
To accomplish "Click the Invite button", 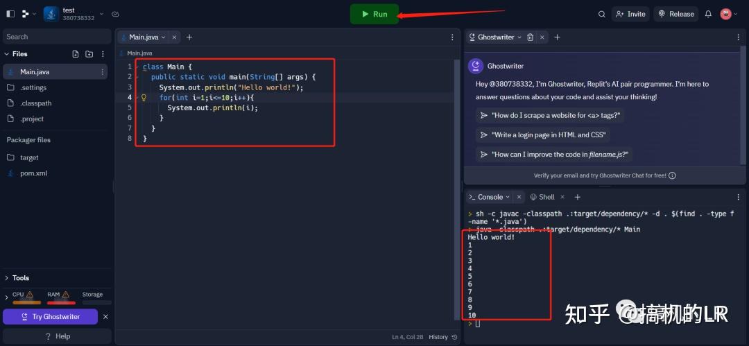I will tap(630, 14).
